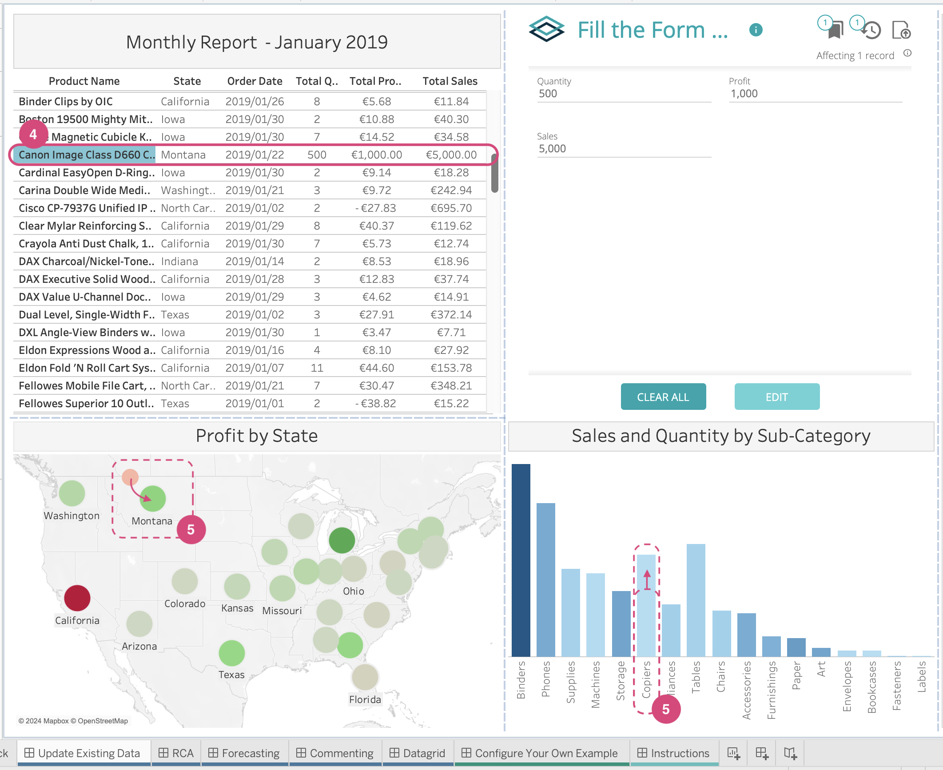This screenshot has height=770, width=943.
Task: Click the Profit input field
Action: [x=816, y=94]
